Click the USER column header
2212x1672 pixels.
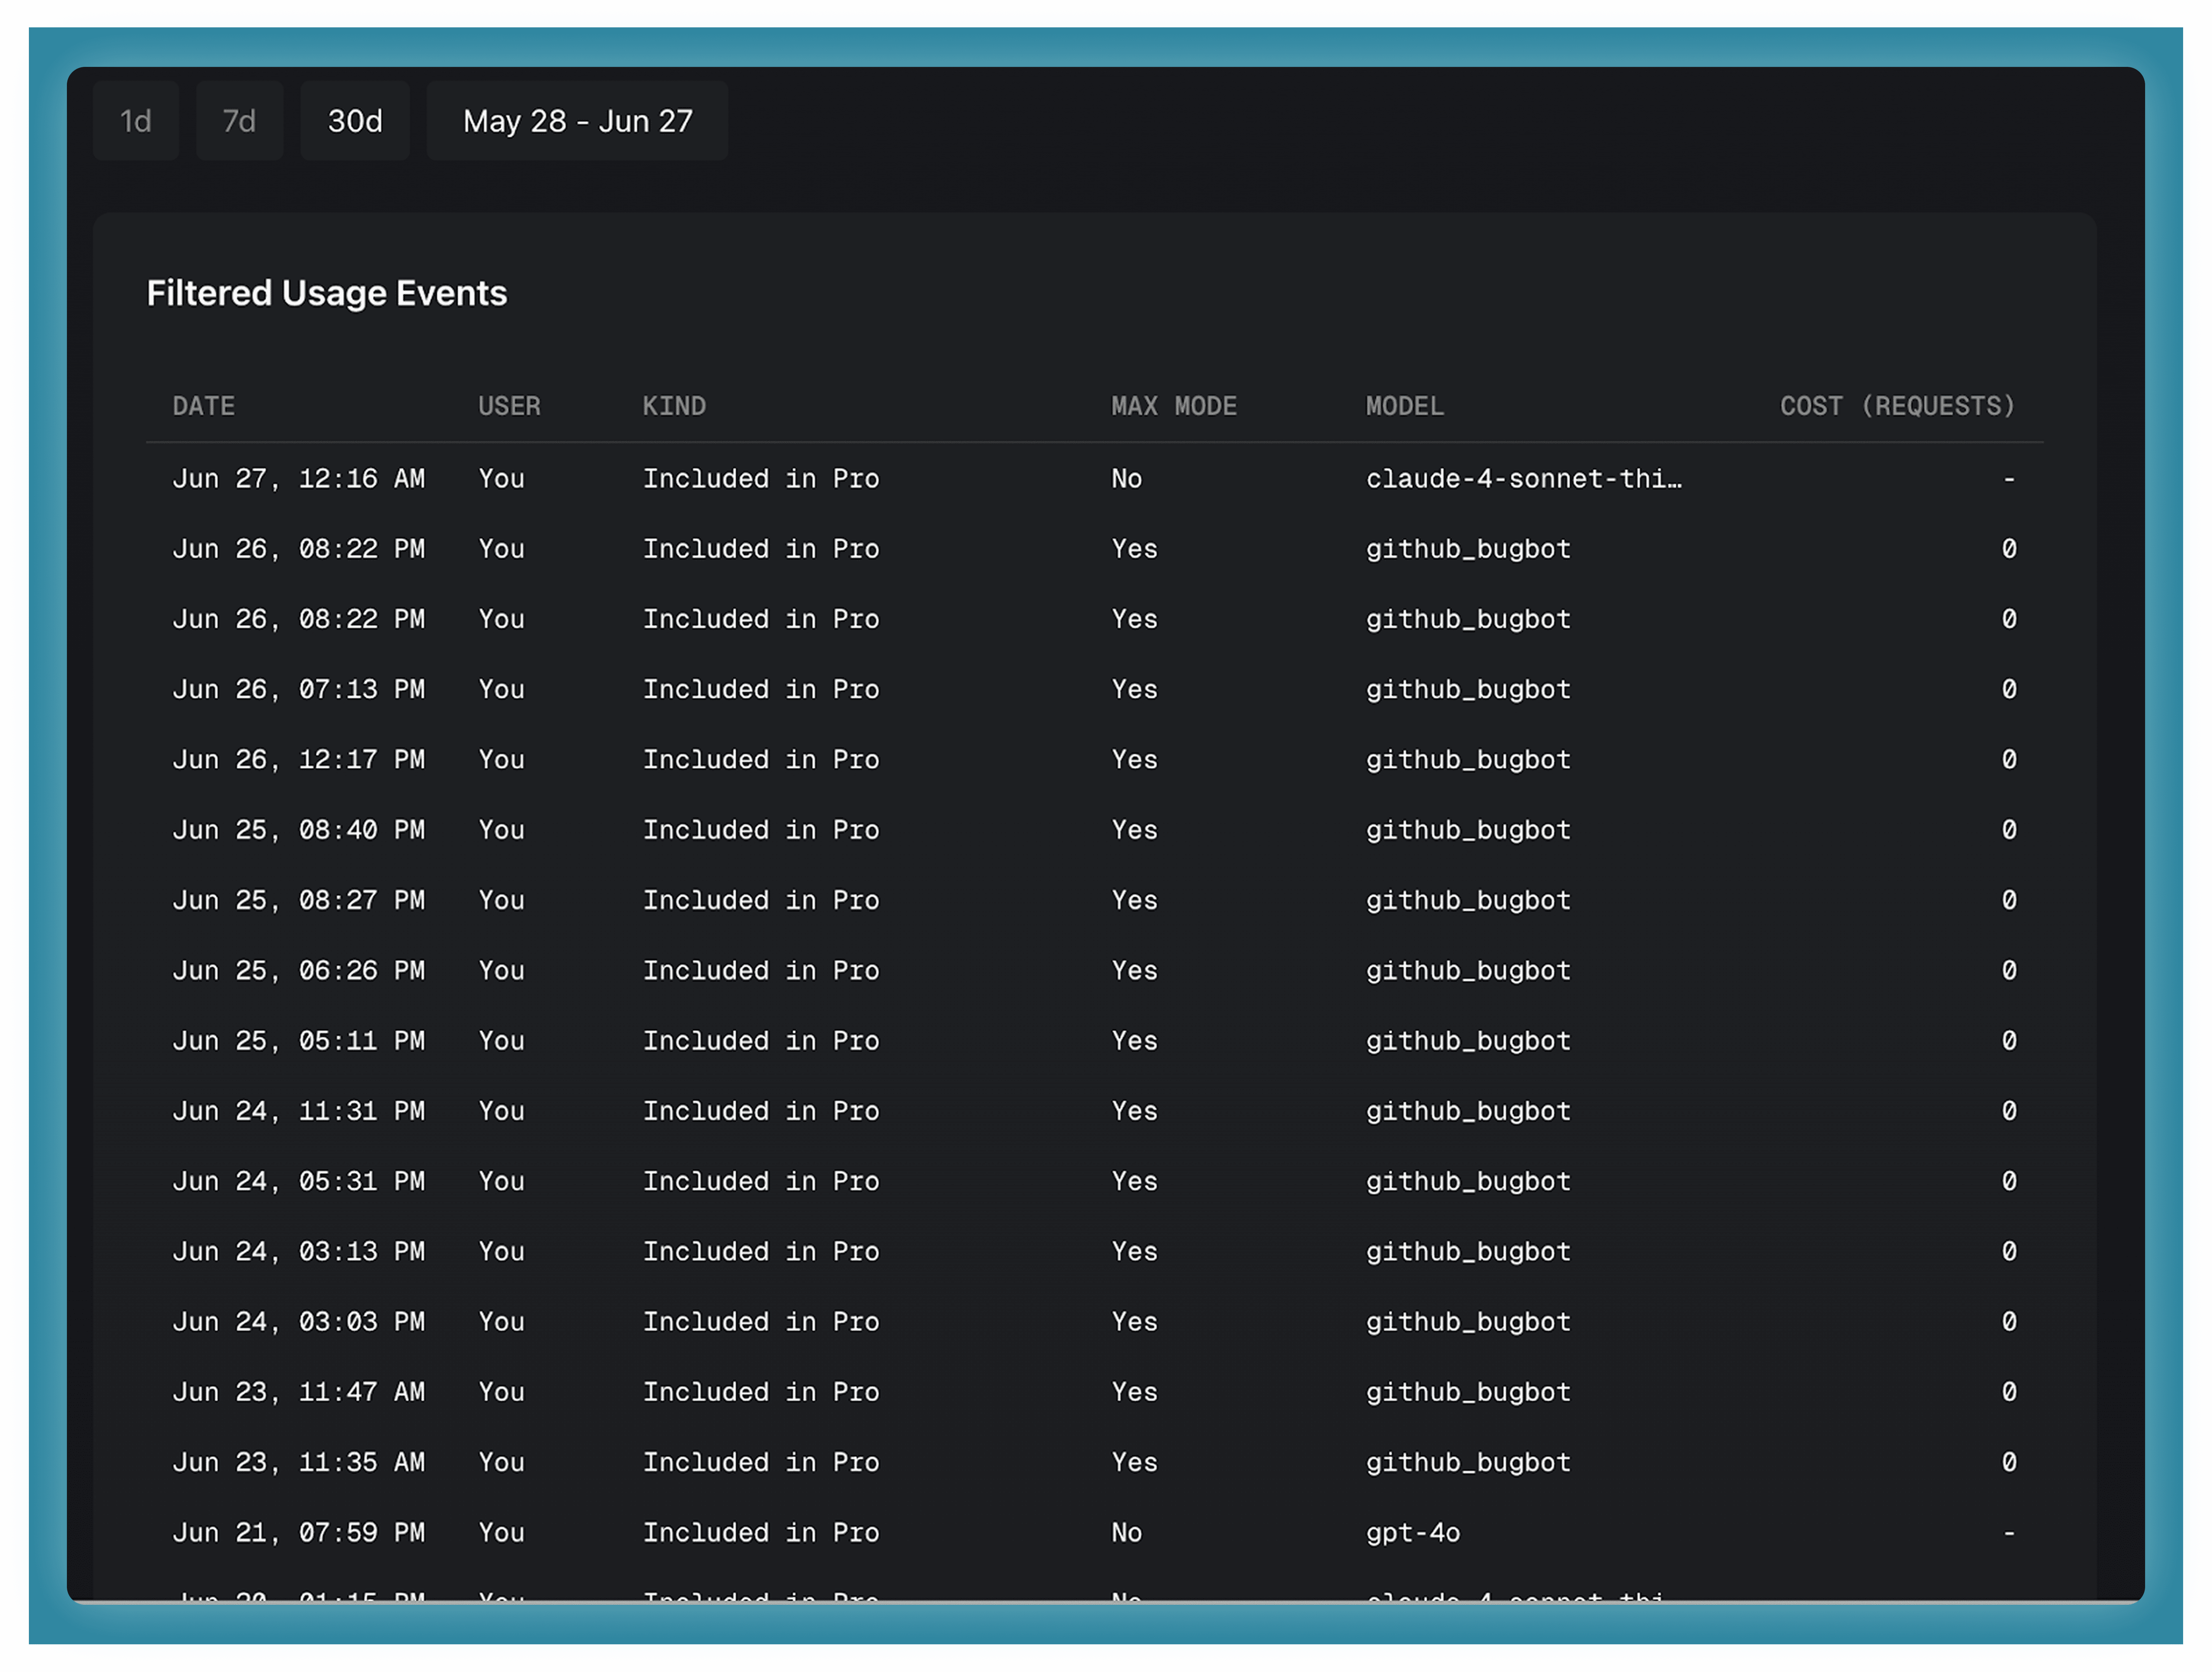pos(509,406)
